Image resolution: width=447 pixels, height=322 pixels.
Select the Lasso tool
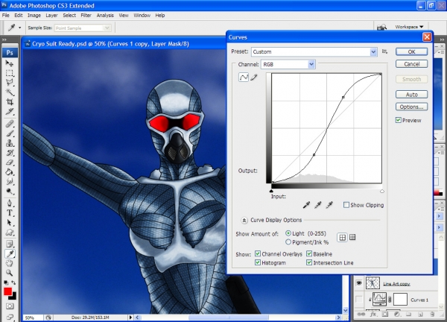tap(10, 83)
